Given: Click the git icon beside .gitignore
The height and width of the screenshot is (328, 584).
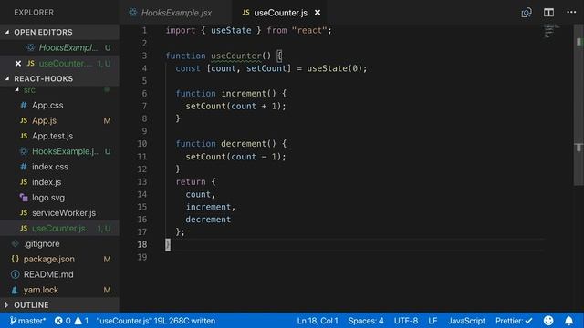Looking at the screenshot, I should coord(15,244).
